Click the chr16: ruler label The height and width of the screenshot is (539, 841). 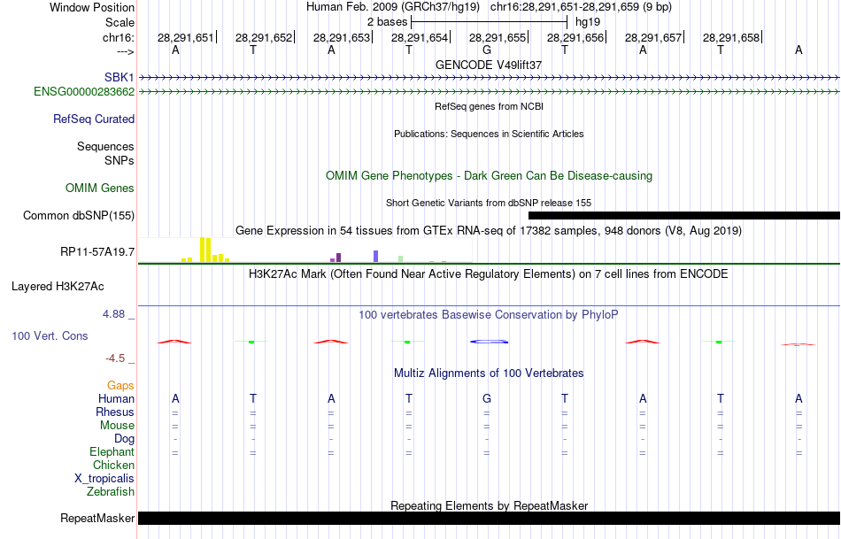[119, 37]
